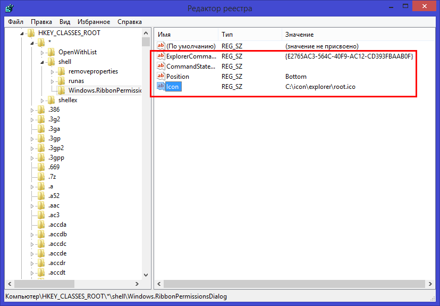Collapse the shell key node

pyautogui.click(x=42, y=62)
